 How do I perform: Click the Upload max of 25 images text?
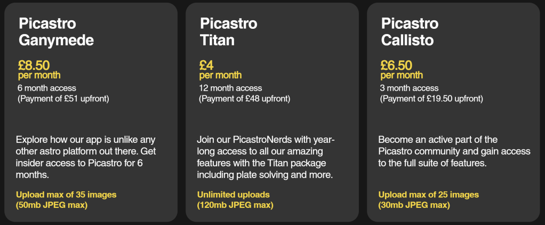coord(429,195)
